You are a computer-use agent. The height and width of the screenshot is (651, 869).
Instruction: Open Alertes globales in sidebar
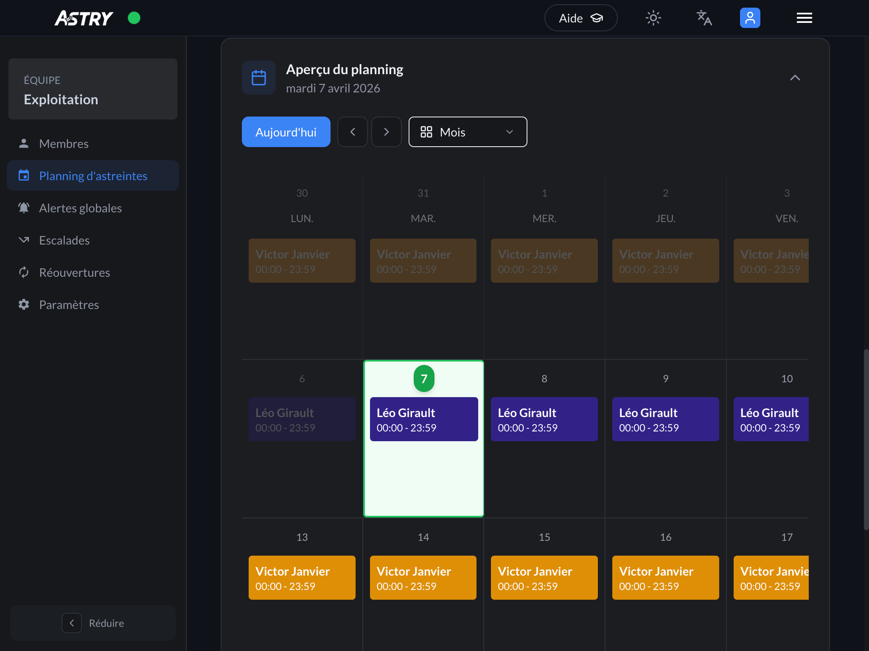pos(80,208)
